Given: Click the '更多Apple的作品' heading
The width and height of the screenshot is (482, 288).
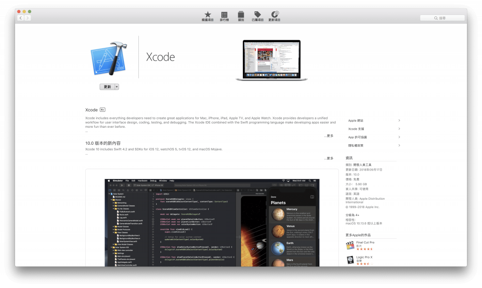Looking at the screenshot, I should (358, 235).
